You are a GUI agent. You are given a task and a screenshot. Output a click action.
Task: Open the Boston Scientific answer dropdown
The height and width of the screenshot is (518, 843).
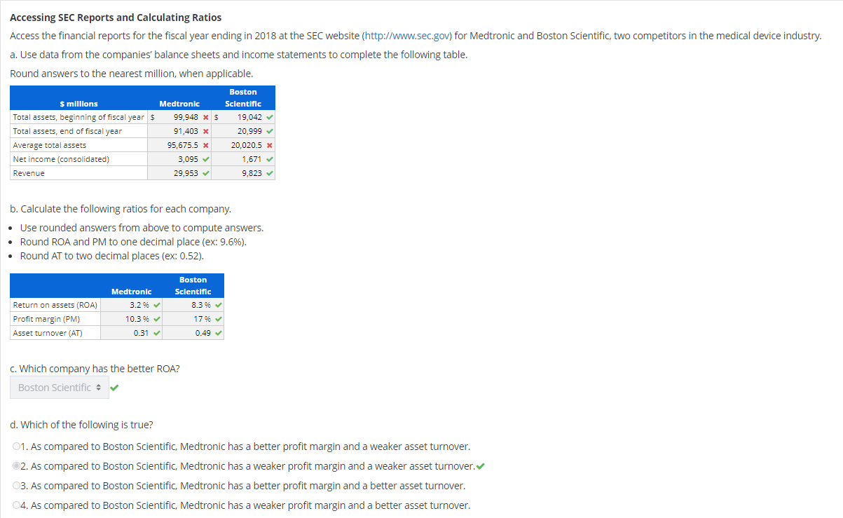(60, 387)
